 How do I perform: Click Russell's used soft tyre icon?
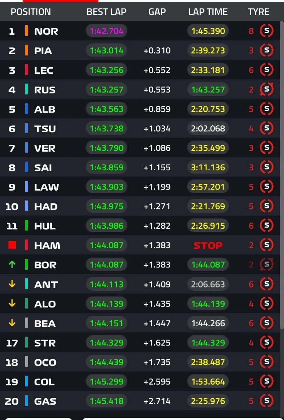(266, 90)
